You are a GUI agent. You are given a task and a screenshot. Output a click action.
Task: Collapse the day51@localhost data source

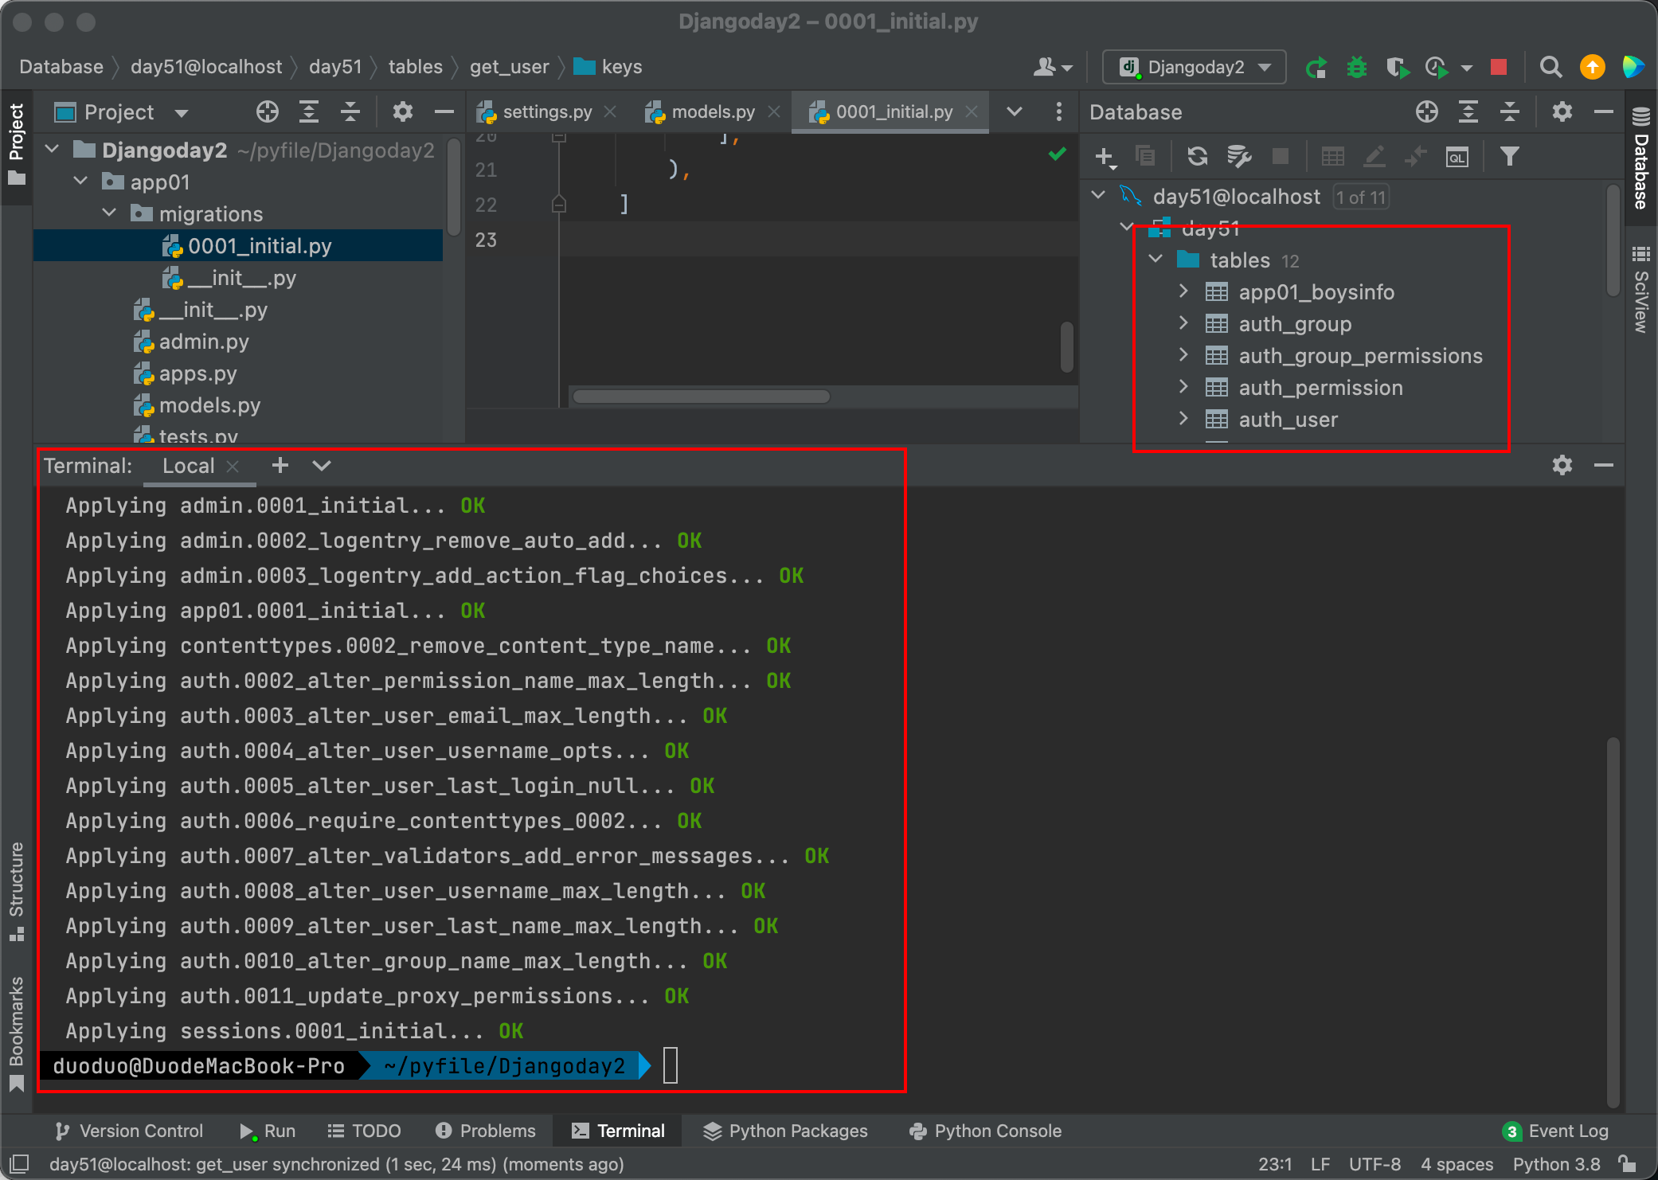click(1098, 196)
